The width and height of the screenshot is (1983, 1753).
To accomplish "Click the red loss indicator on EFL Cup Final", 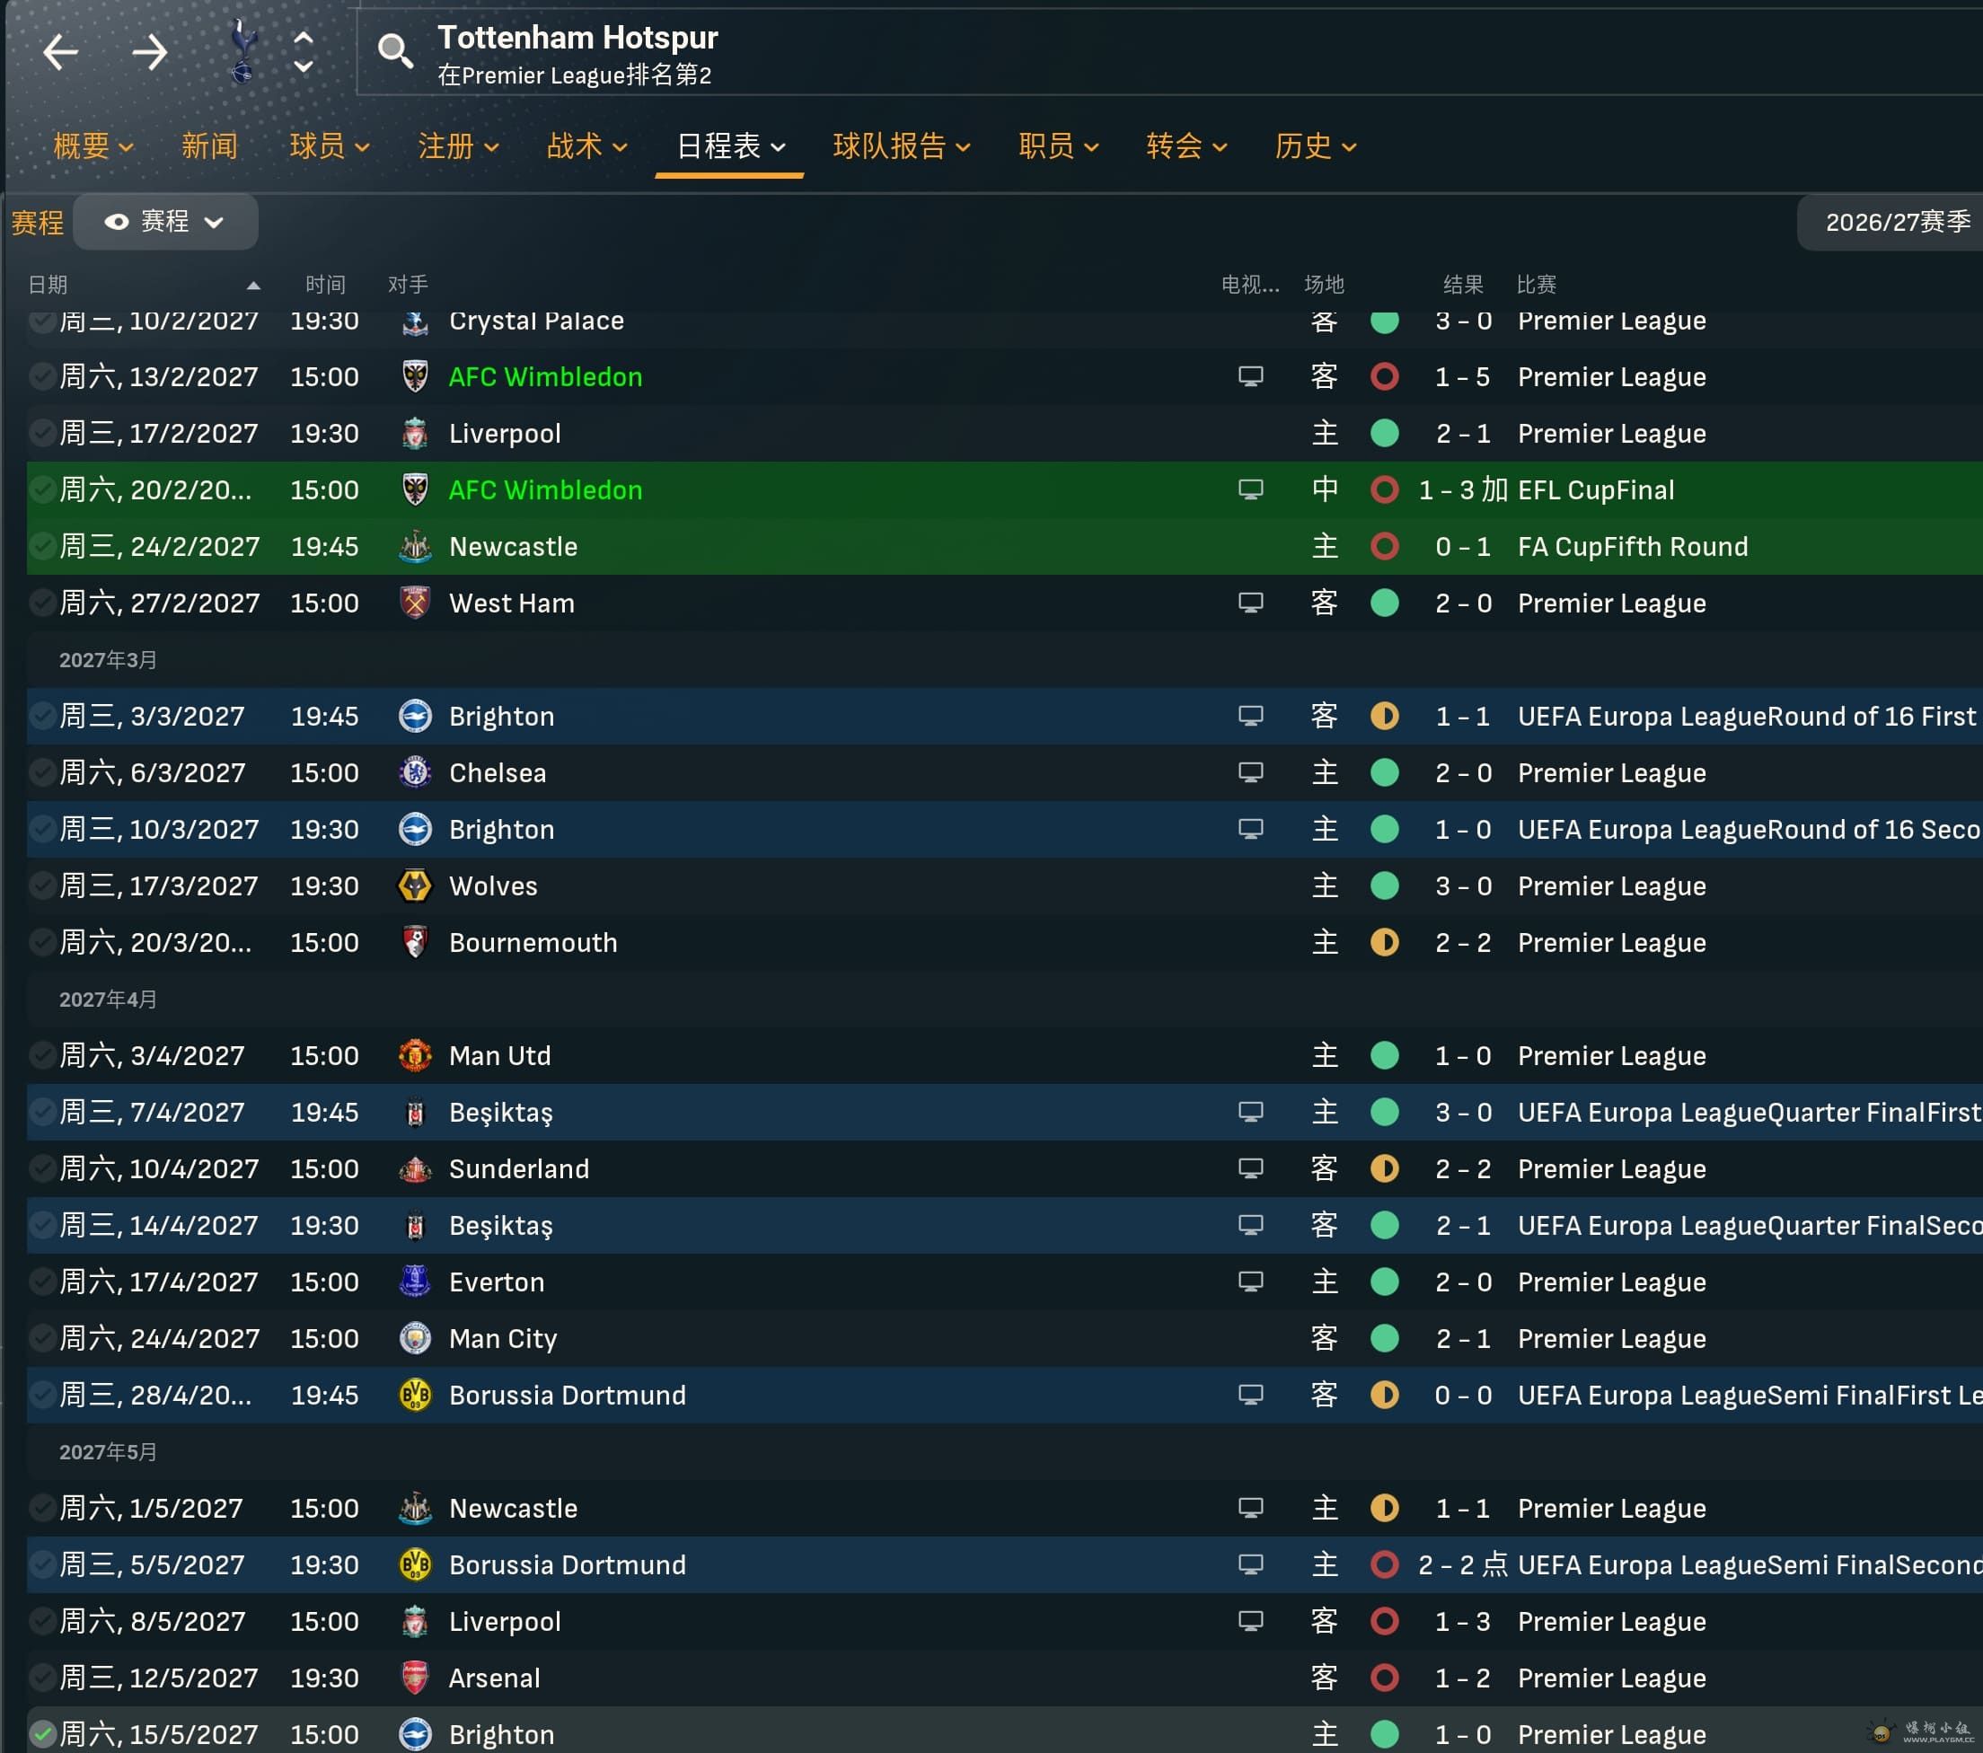I will tap(1384, 490).
